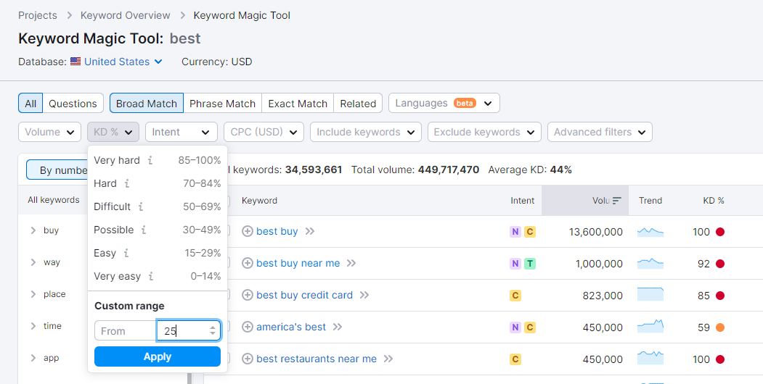Open the 'best restaurants near me' keyword link

(x=317, y=359)
